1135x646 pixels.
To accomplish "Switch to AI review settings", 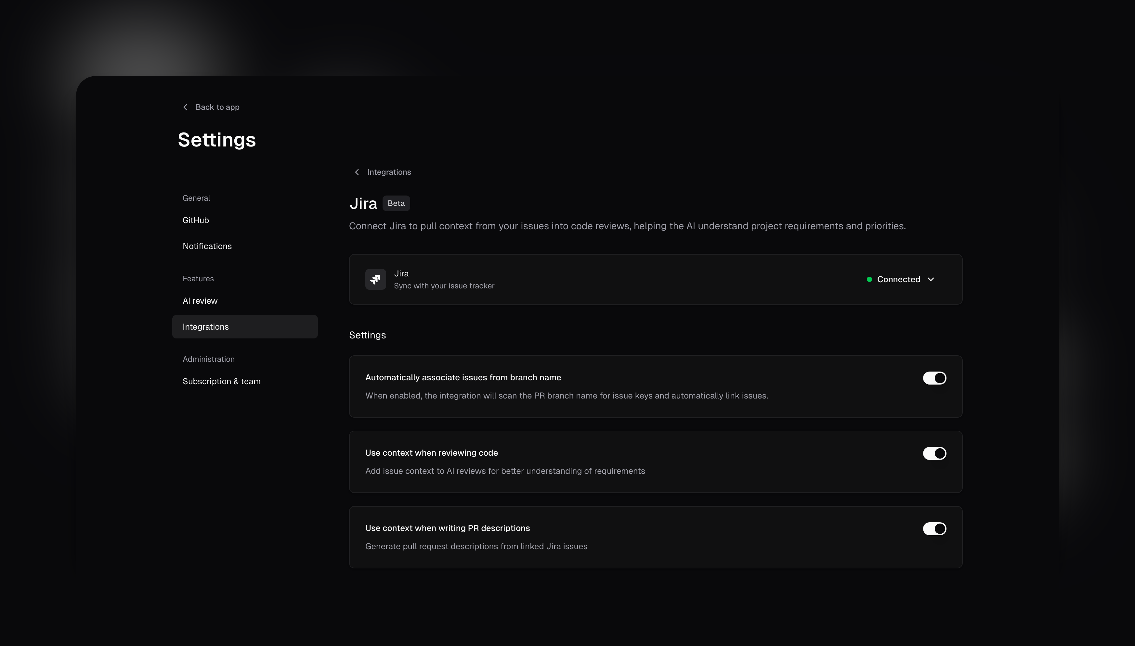I will click(200, 300).
